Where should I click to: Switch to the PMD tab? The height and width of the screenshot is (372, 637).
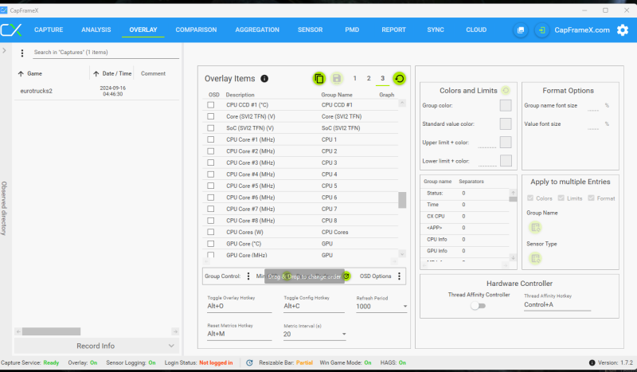pyautogui.click(x=352, y=29)
